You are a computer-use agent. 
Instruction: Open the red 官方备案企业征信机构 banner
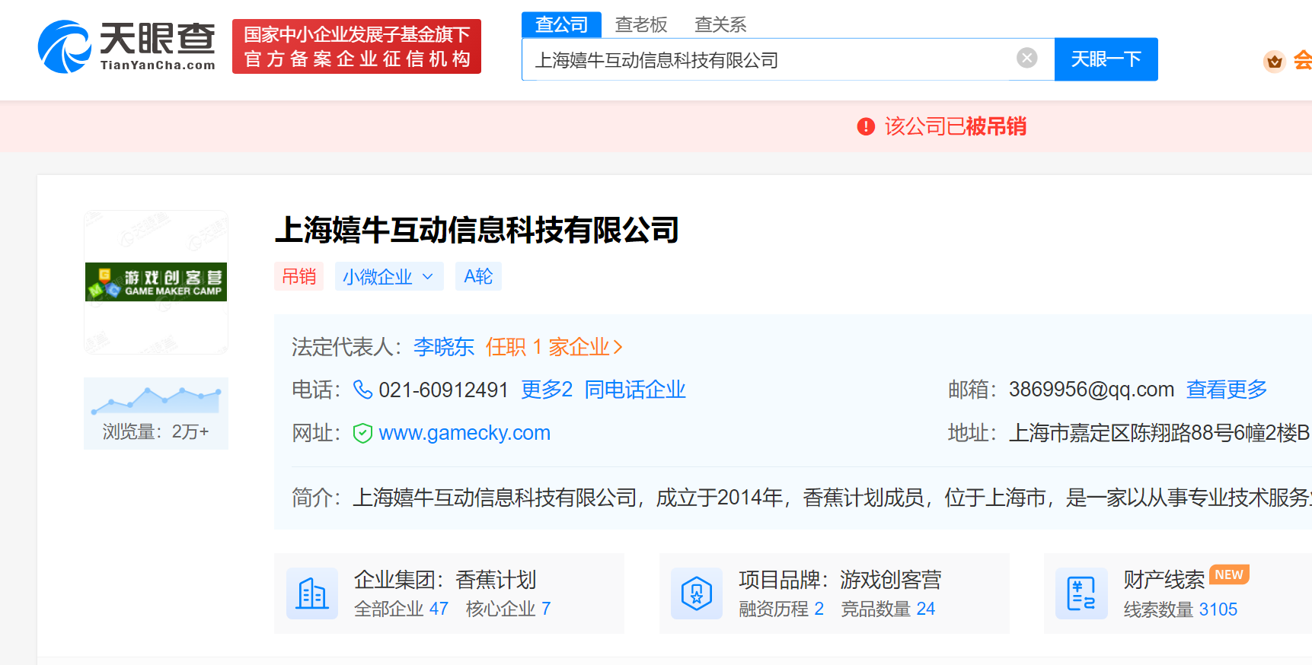pos(356,46)
